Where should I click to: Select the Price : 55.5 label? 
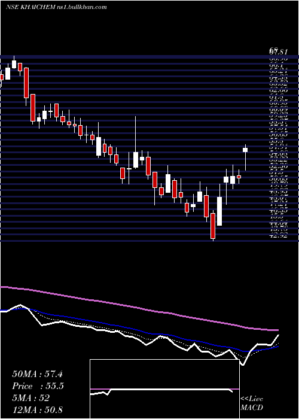click(38, 386)
